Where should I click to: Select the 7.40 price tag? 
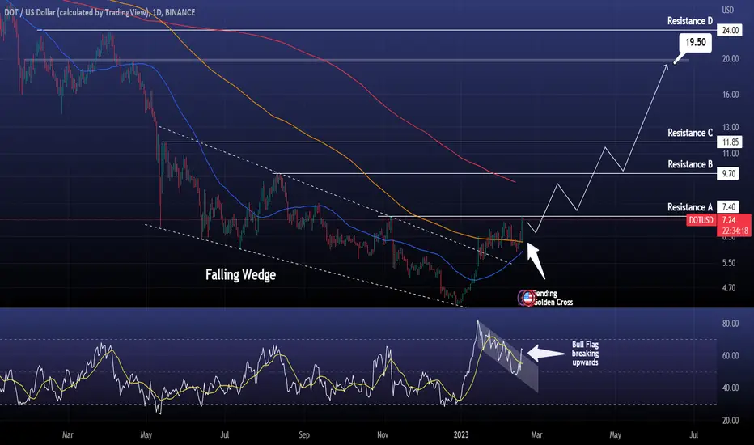(x=728, y=207)
